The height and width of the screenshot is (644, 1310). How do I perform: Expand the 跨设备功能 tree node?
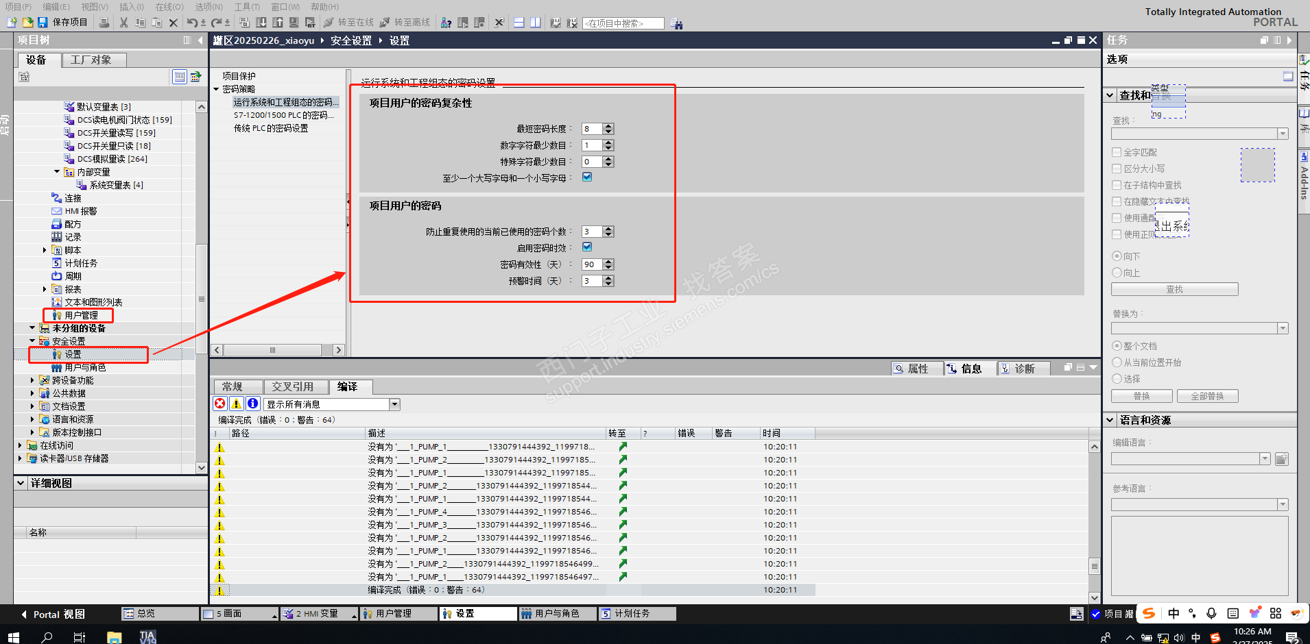click(32, 380)
